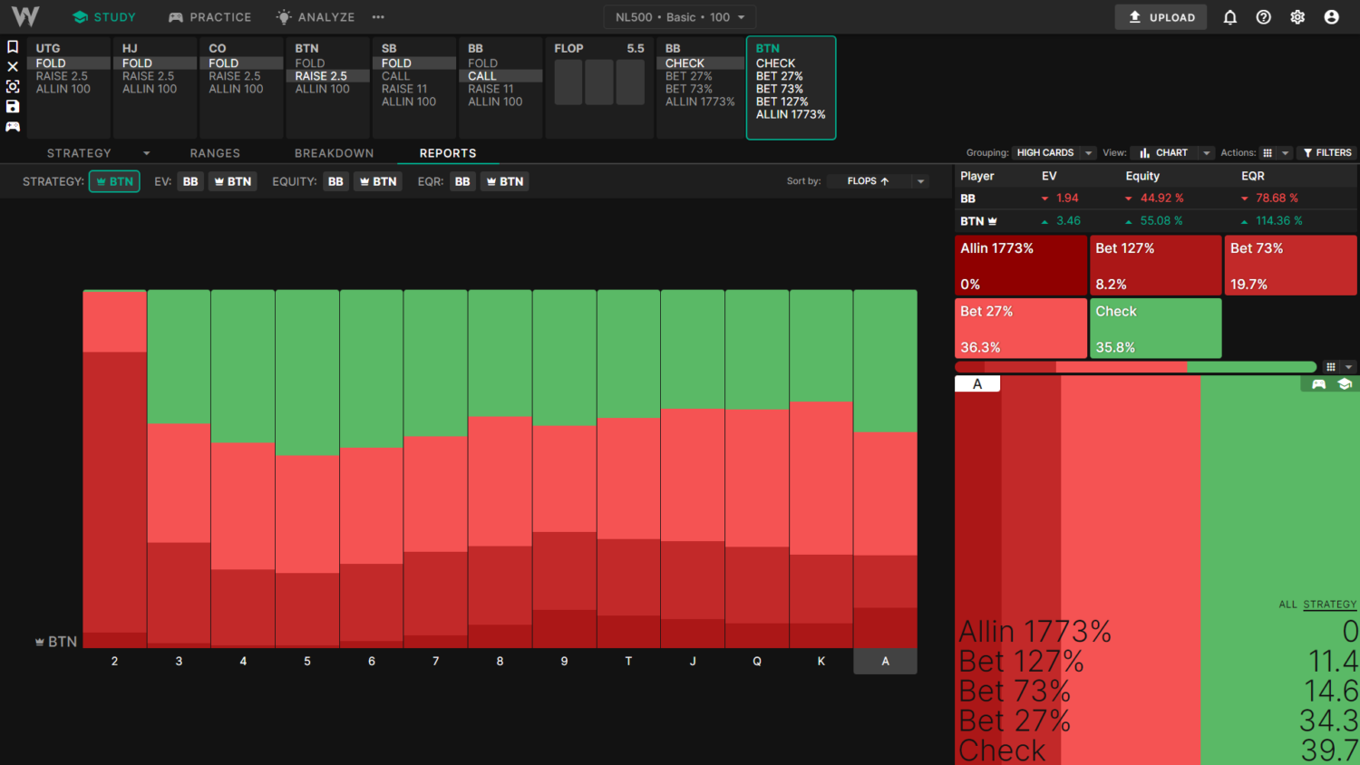Click the graduation cap icon above hand matrix
This screenshot has width=1360, height=765.
click(1345, 384)
